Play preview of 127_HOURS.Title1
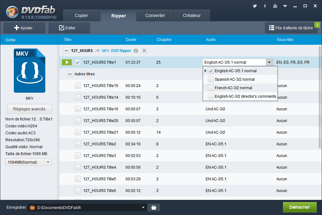This screenshot has width=322, height=215. tap(67, 62)
